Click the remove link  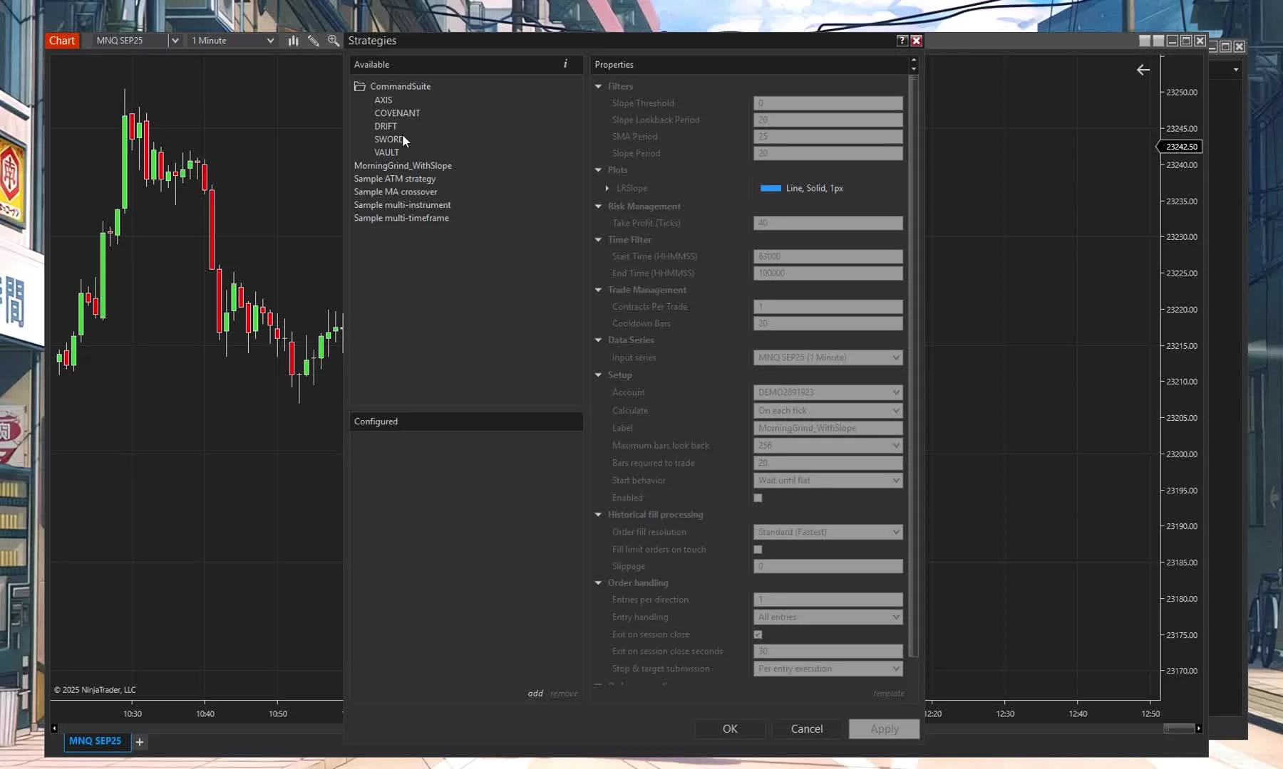click(564, 694)
